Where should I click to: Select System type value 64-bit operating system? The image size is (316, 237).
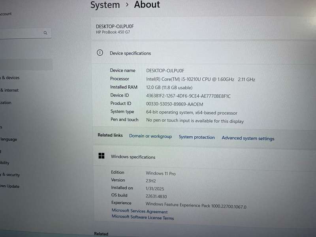(x=192, y=113)
